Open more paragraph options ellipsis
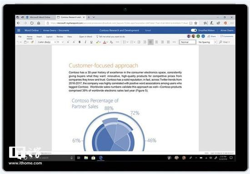 [174, 42]
